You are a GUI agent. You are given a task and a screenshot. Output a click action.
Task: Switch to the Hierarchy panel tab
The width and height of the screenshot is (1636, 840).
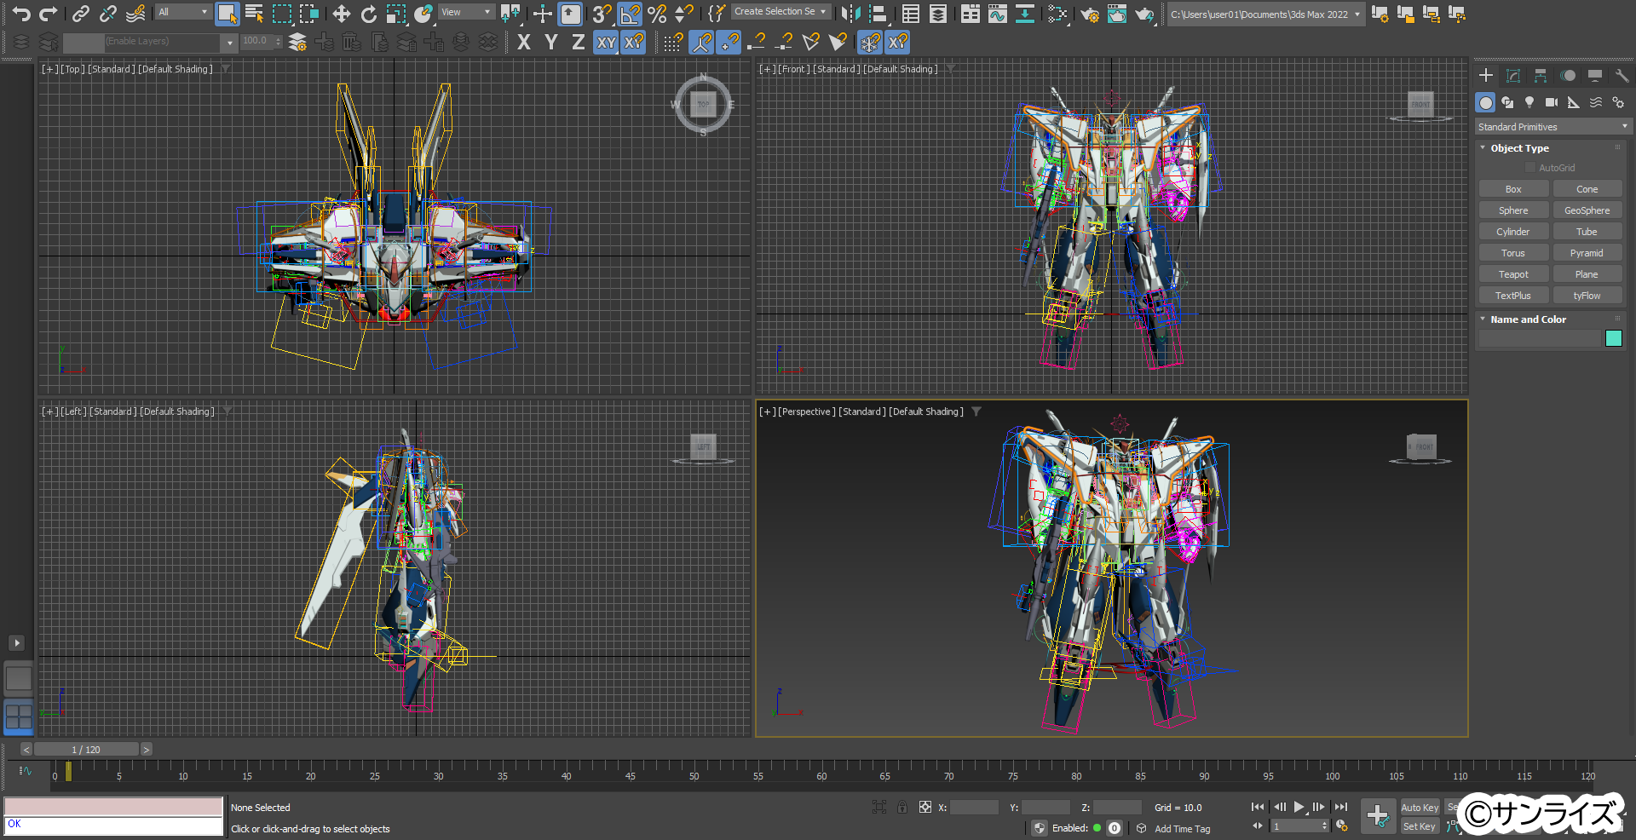pyautogui.click(x=1541, y=76)
